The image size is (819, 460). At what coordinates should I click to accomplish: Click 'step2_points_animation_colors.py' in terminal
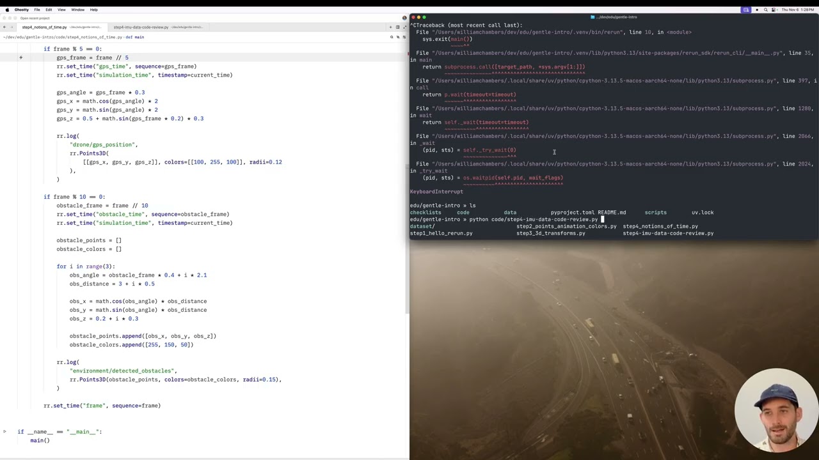pos(566,226)
